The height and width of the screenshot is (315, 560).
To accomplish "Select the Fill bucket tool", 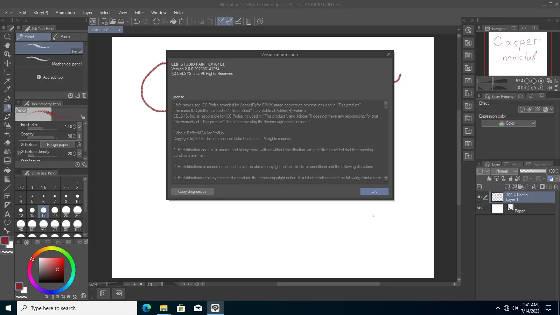I will click(x=7, y=170).
